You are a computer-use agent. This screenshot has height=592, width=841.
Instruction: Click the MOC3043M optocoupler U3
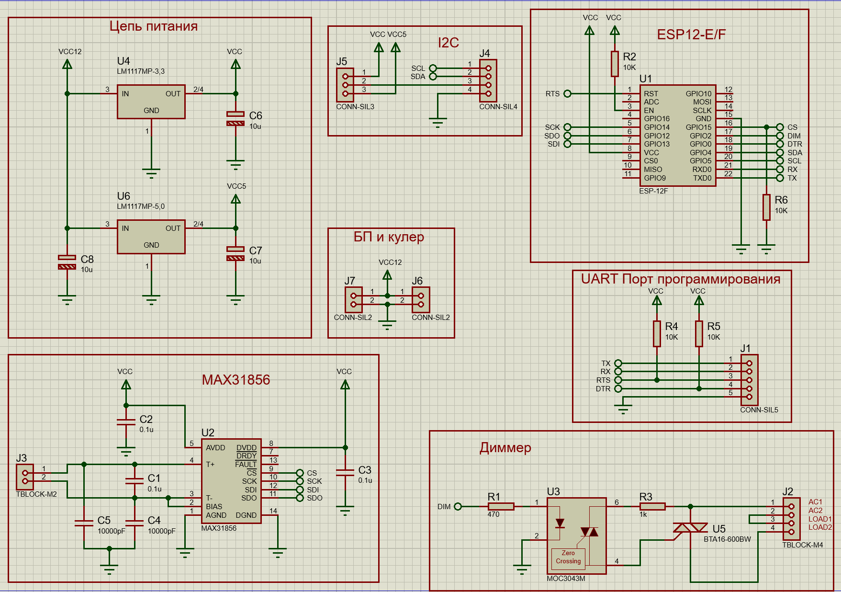click(577, 535)
